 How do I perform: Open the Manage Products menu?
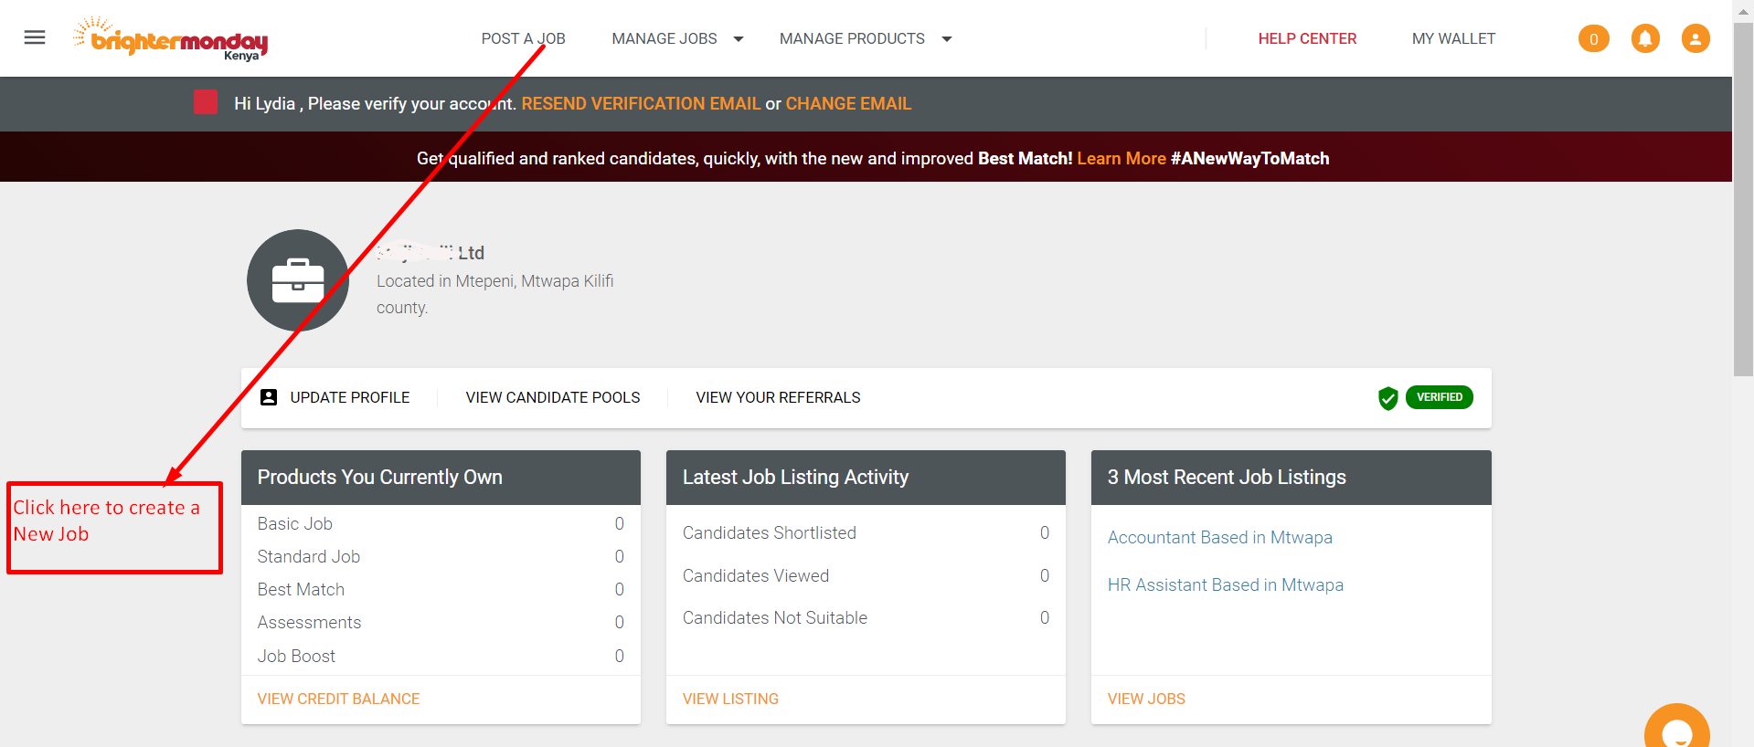pos(852,38)
